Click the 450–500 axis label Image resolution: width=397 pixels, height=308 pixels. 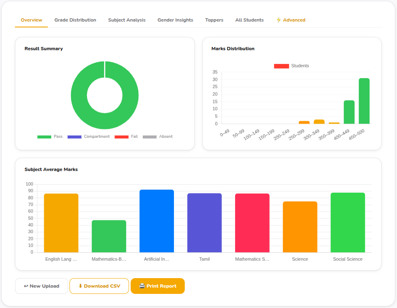click(357, 134)
